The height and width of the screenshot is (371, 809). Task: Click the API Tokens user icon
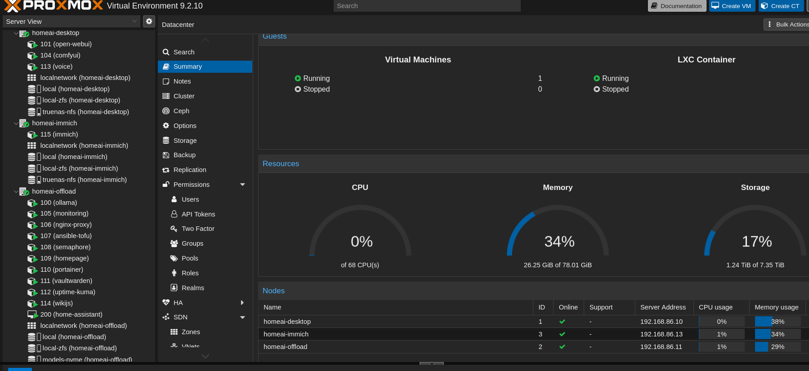pos(174,214)
